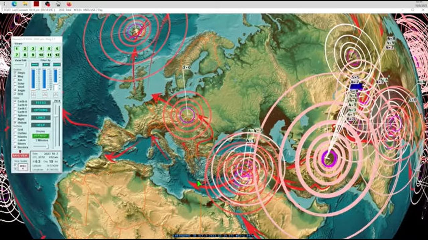Select view preset 1
Image resolution: width=428 pixels, height=240 pixels.
pyautogui.click(x=16, y=49)
